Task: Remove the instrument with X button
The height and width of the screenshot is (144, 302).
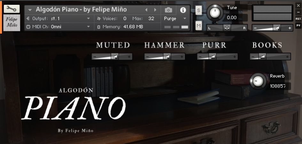Action: (x=298, y=5)
